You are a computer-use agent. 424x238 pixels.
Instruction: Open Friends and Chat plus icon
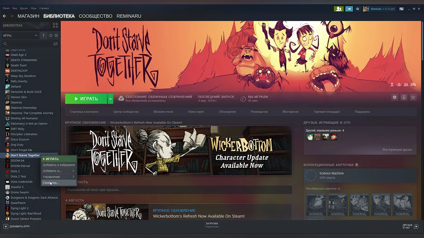tap(416, 226)
